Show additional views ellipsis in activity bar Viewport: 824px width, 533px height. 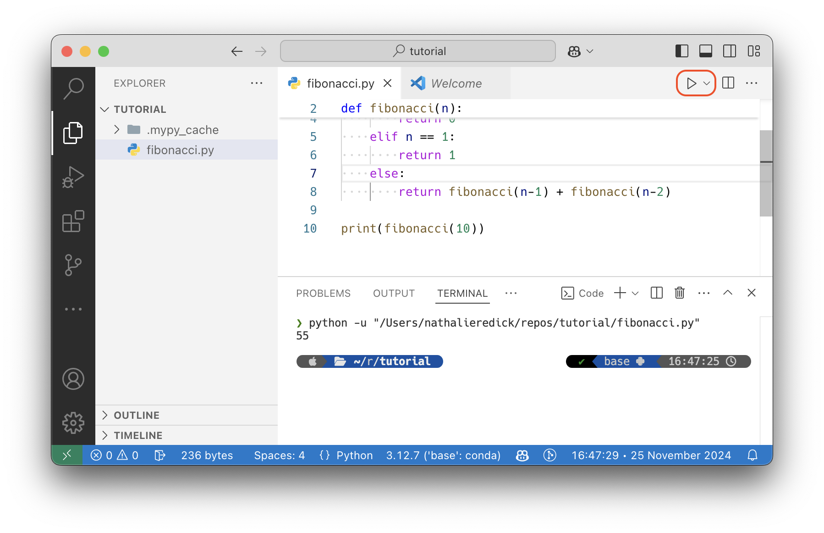coord(73,309)
